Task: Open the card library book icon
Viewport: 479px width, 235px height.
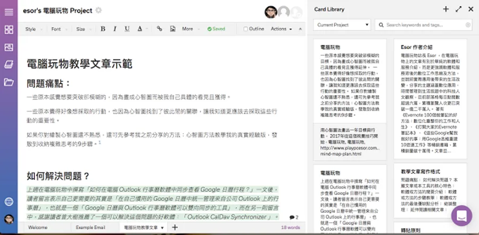Action: (9, 64)
